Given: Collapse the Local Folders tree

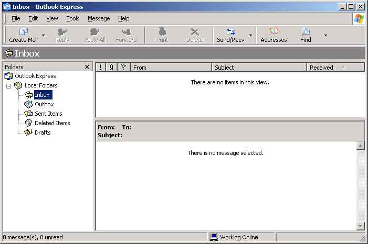Looking at the screenshot, I should coord(8,86).
